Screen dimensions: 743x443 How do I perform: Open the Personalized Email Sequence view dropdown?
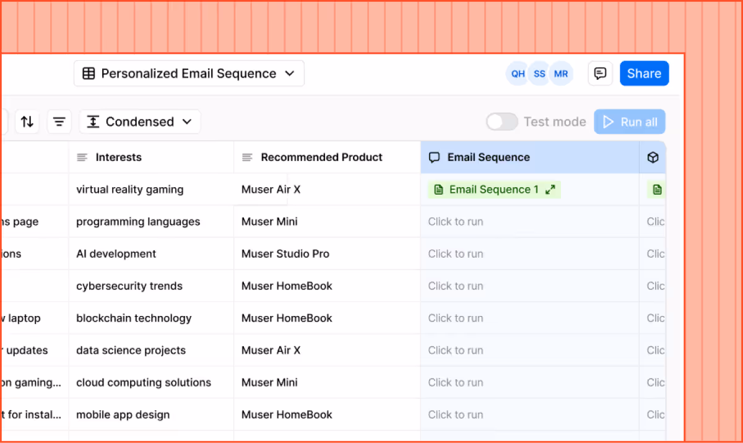(189, 73)
